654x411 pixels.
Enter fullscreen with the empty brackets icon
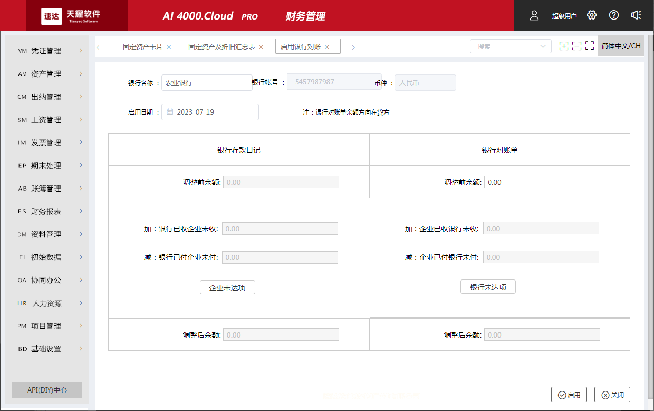click(588, 46)
